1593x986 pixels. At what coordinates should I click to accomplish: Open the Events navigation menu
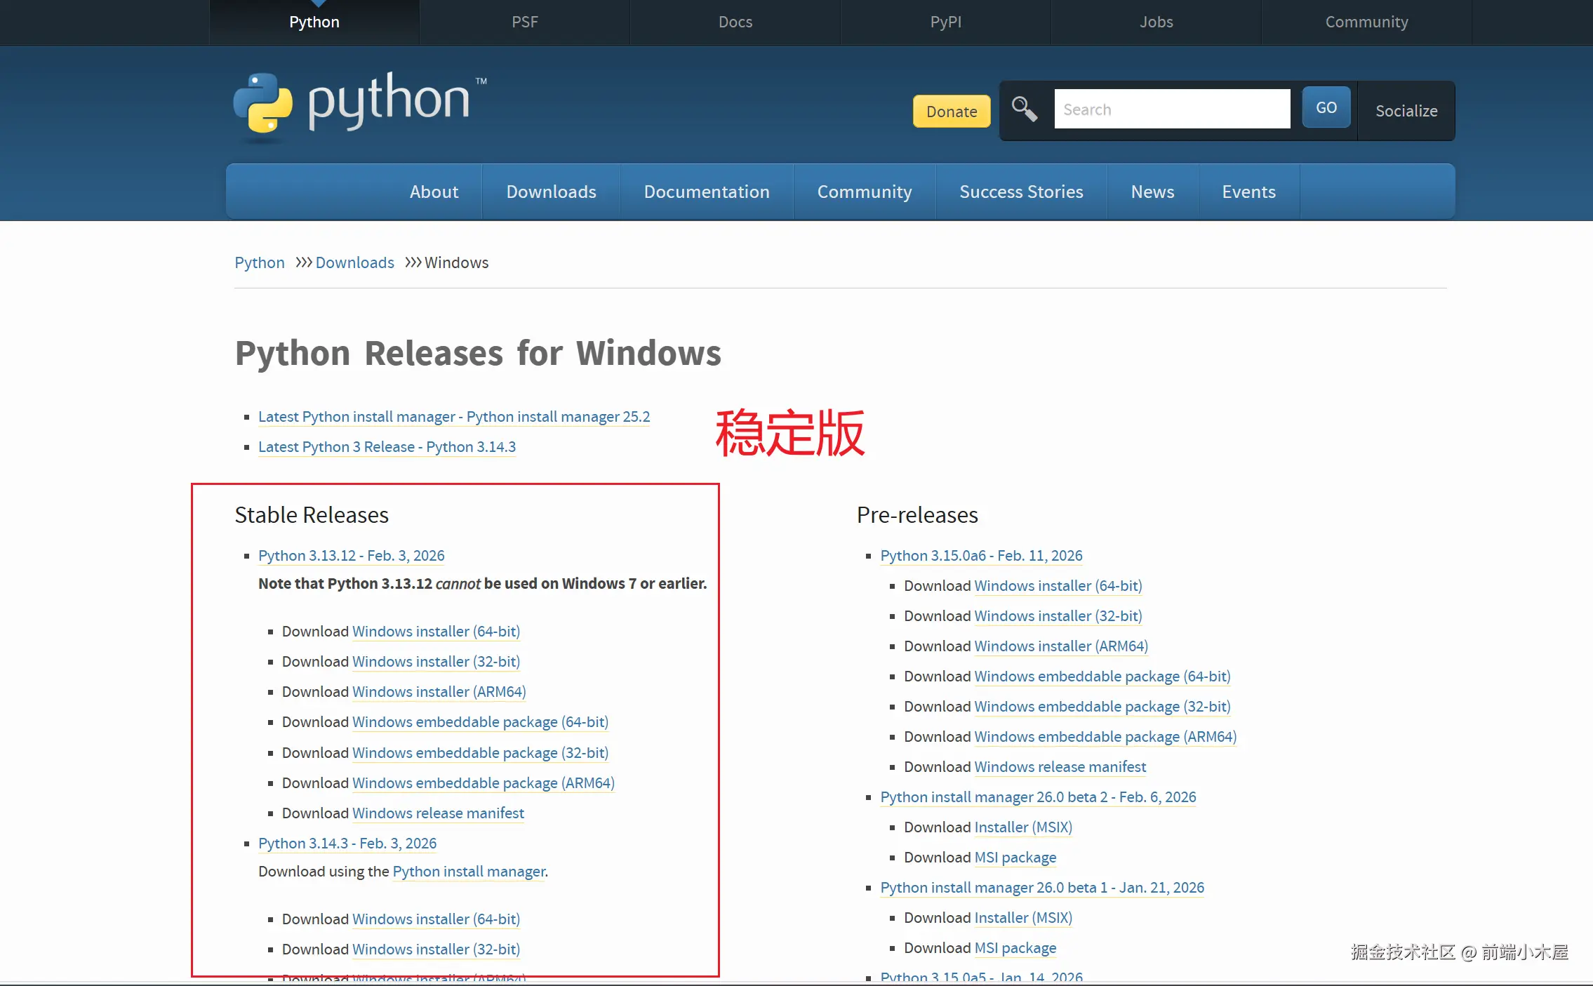pos(1248,192)
